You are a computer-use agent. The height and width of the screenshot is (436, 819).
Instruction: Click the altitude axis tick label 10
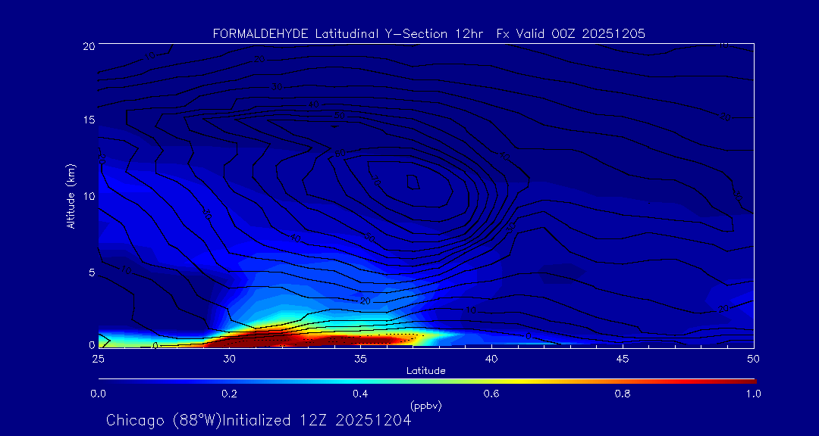(88, 196)
